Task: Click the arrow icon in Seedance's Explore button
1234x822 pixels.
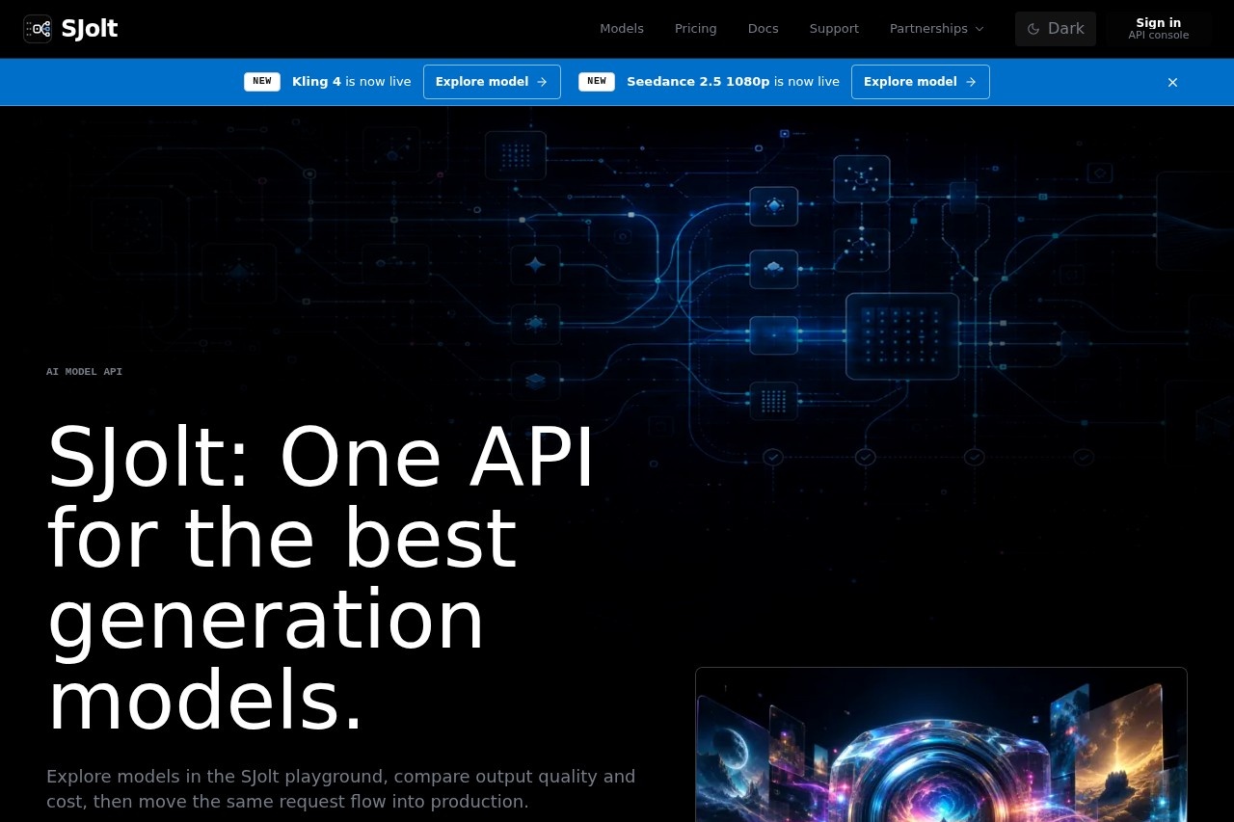Action: 970,82
